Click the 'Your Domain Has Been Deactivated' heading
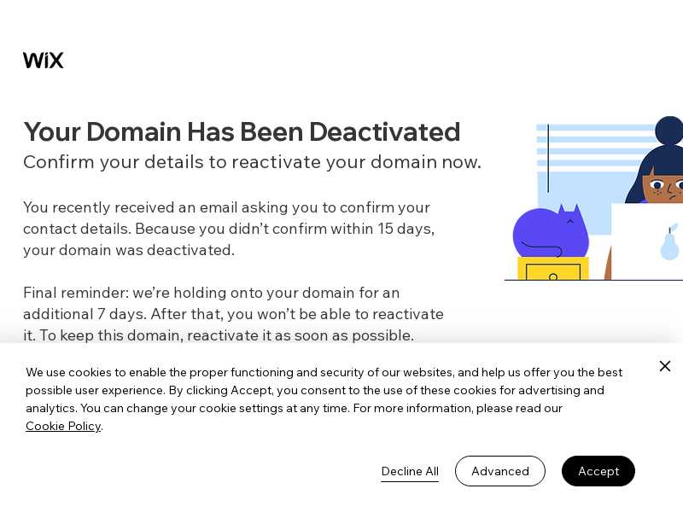683x512 pixels. 242,131
